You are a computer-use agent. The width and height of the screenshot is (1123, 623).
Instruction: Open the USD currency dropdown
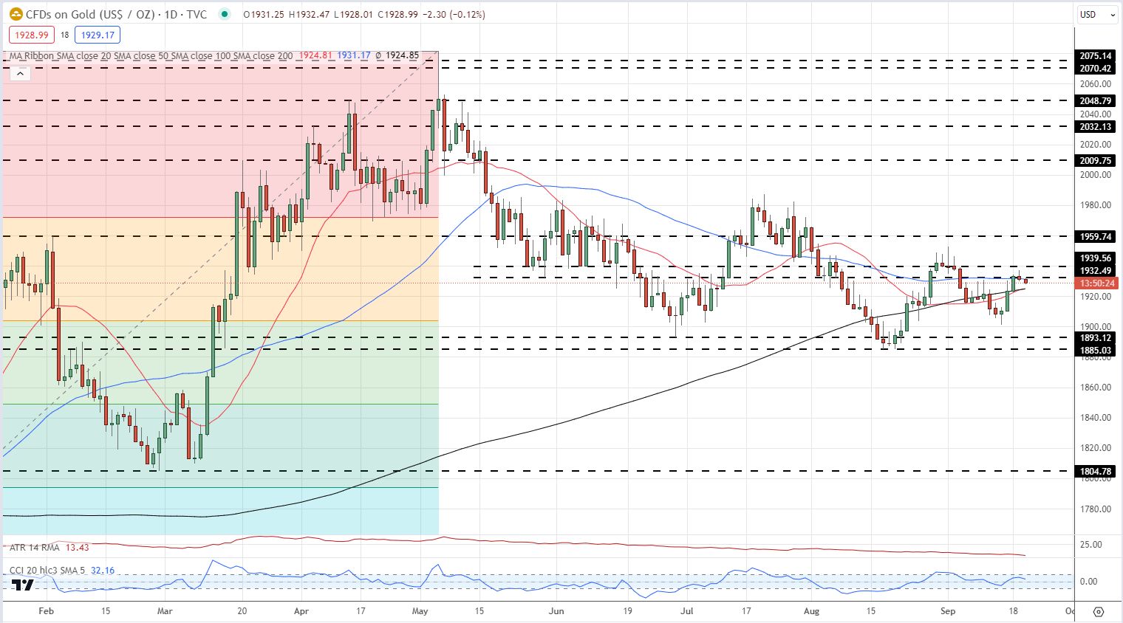pos(1098,14)
